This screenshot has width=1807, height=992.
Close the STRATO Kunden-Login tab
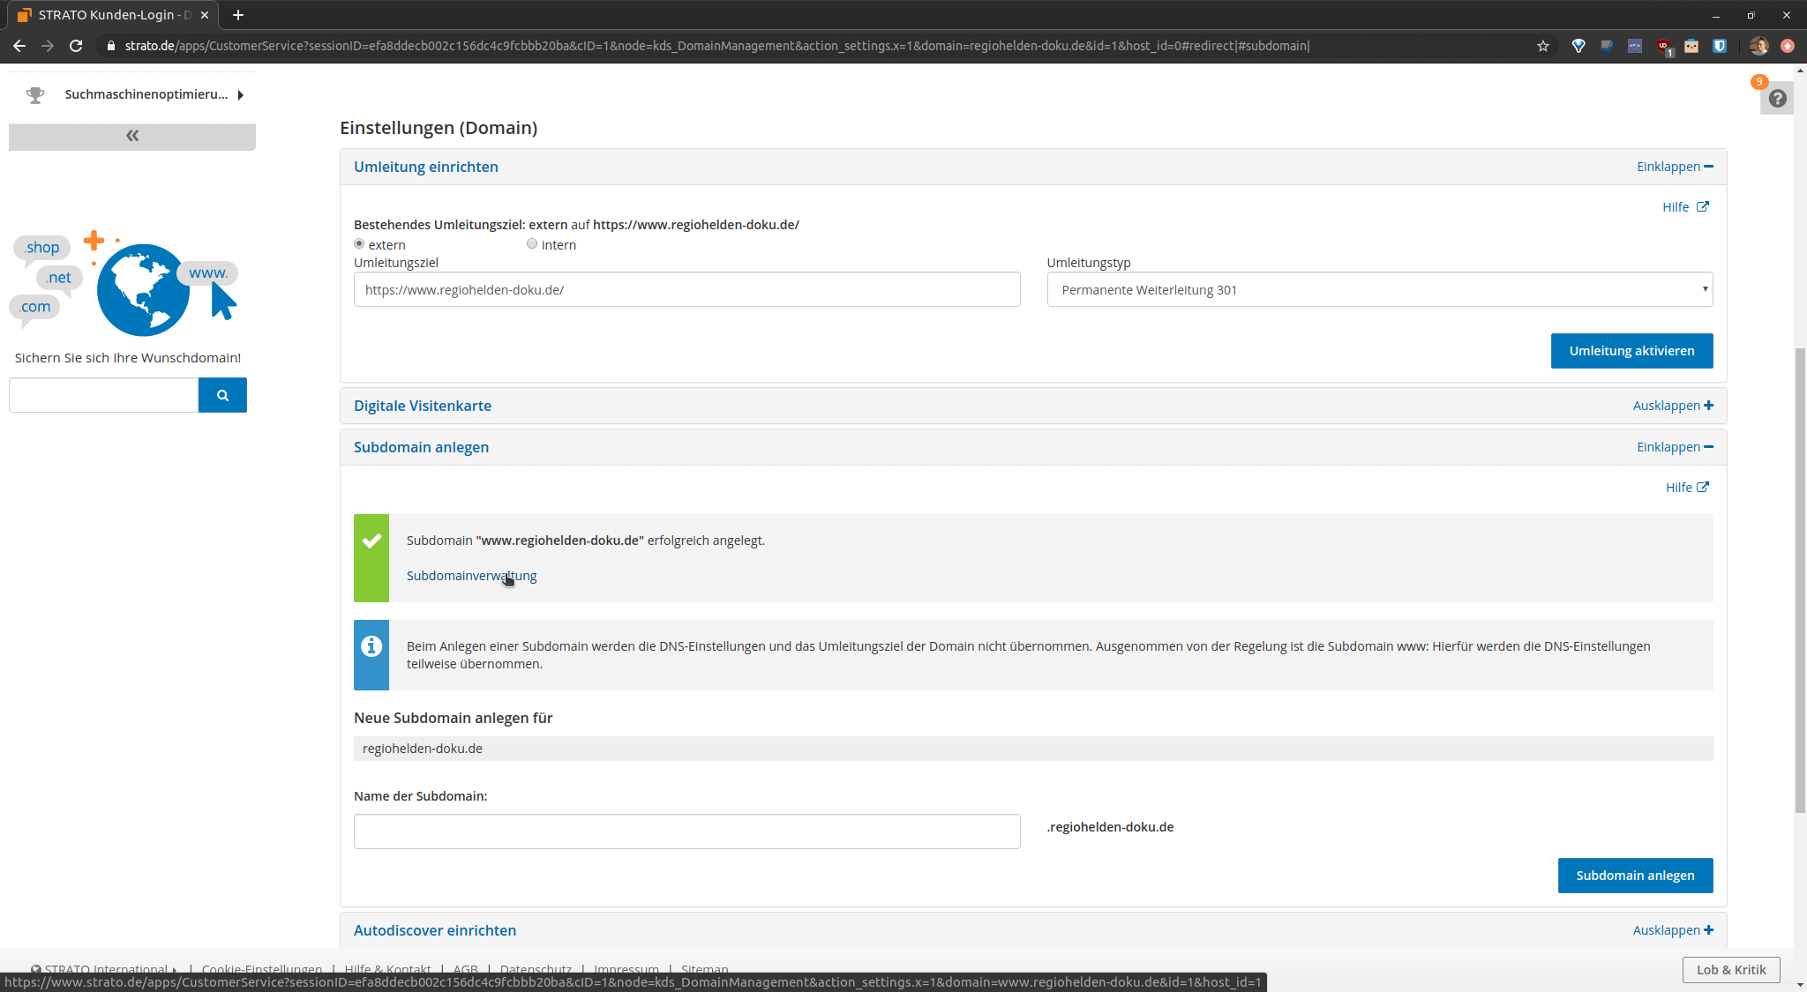(x=205, y=15)
